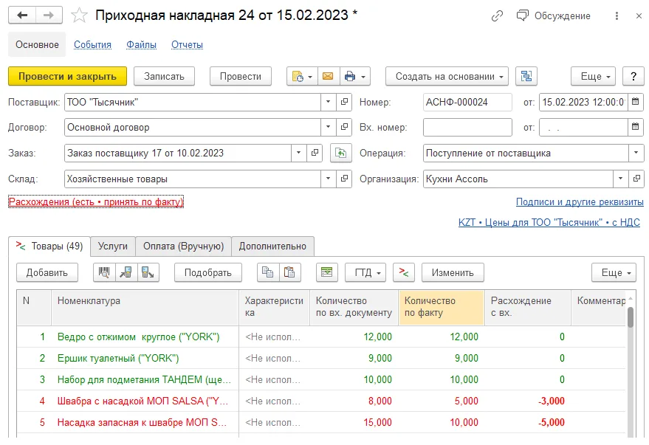
Task: Open the Создать на основании dropdown
Action: click(447, 76)
